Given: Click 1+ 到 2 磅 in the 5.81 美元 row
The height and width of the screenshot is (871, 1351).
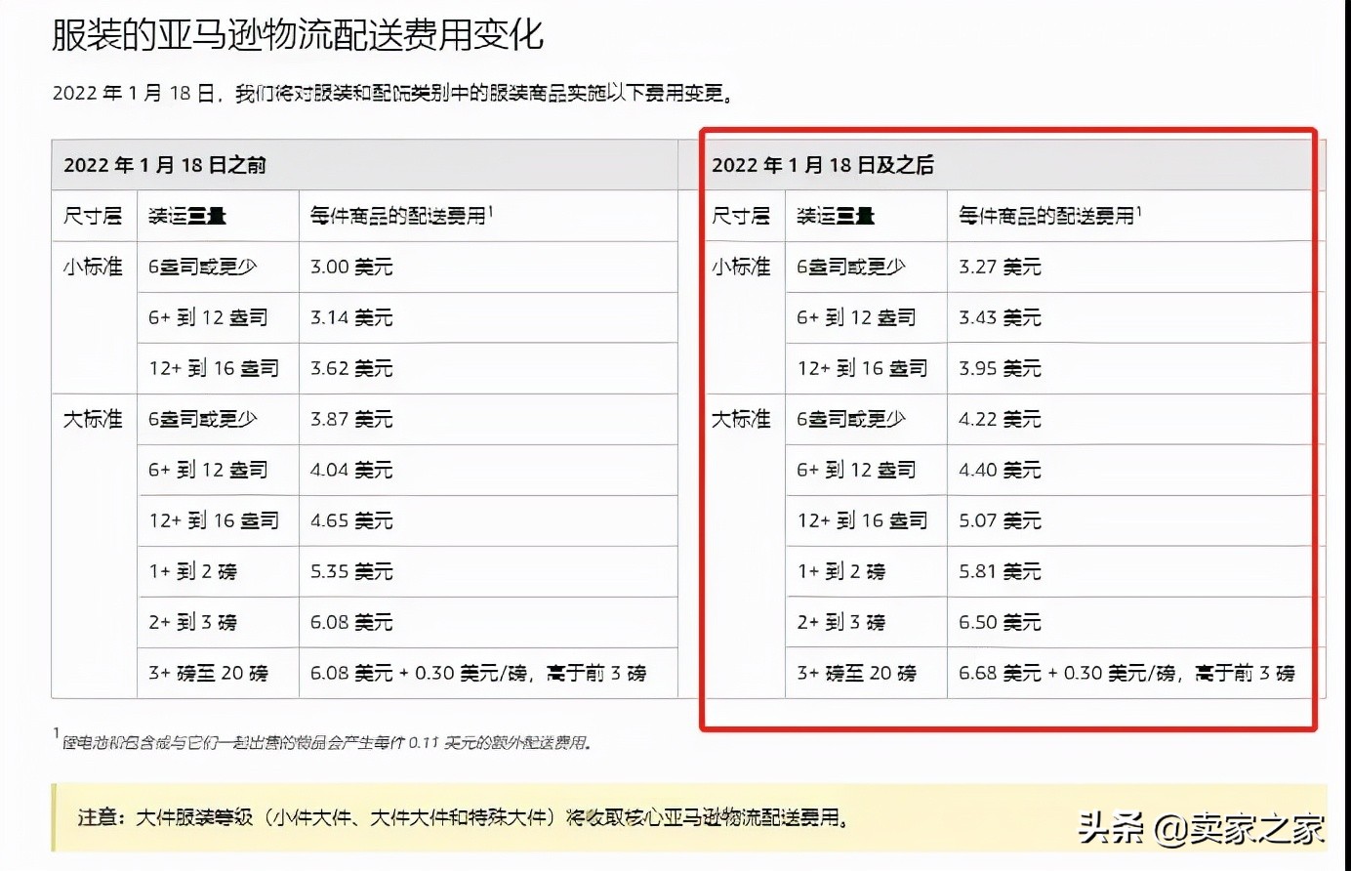Looking at the screenshot, I should (x=840, y=571).
